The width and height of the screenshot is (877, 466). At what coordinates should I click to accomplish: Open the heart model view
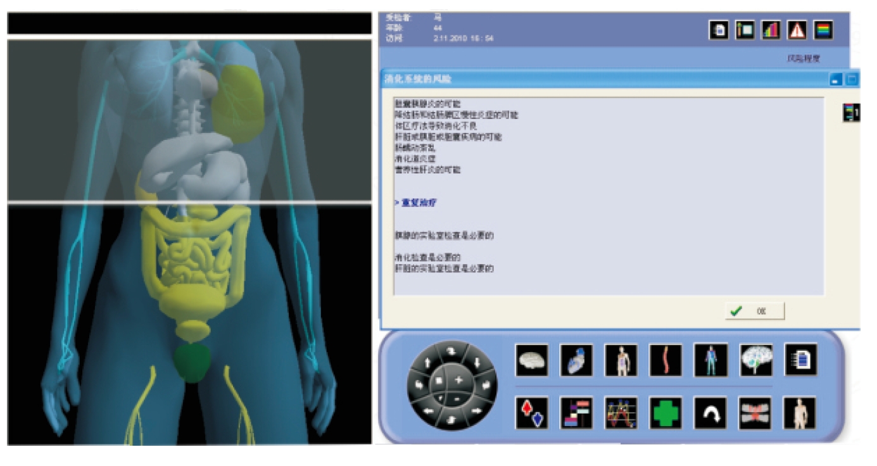pyautogui.click(x=576, y=360)
